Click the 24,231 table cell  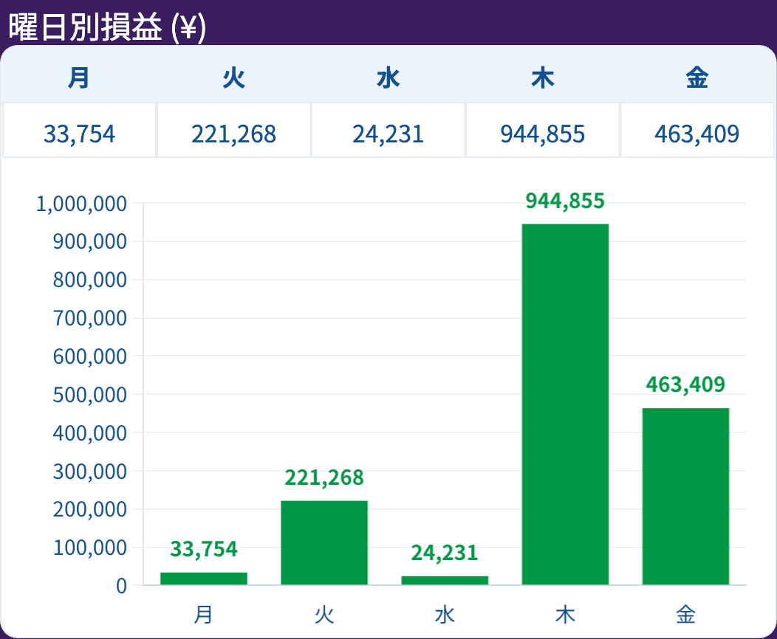click(388, 130)
